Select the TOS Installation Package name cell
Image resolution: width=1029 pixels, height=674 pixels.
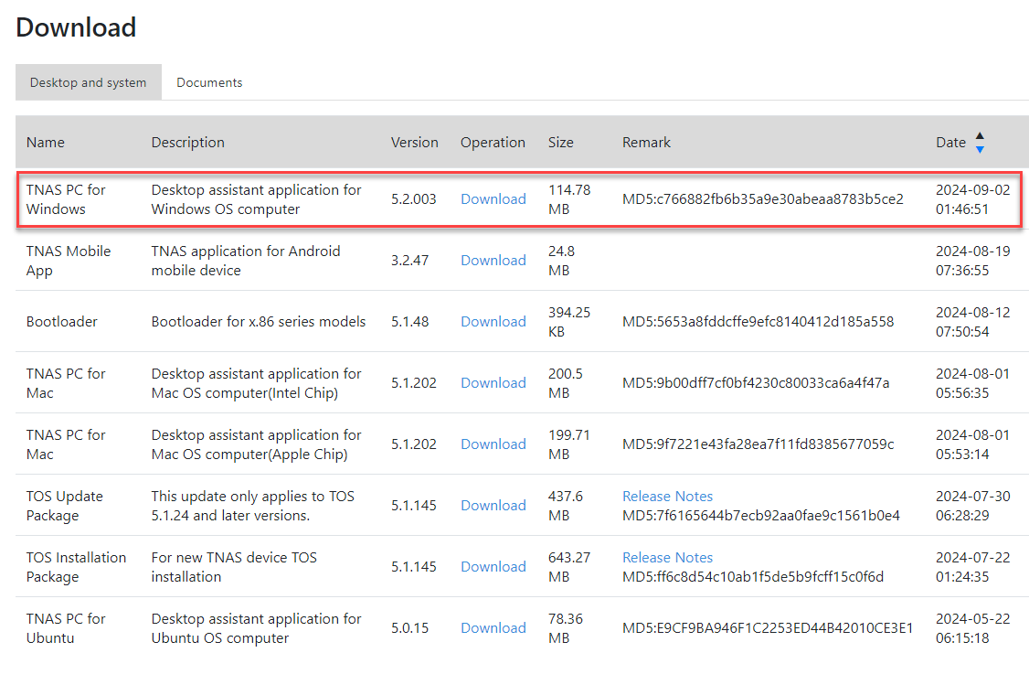[76, 566]
